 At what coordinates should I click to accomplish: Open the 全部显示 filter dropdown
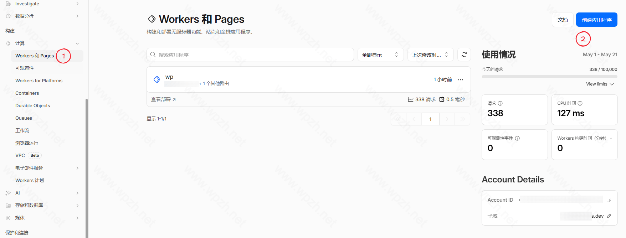(380, 55)
